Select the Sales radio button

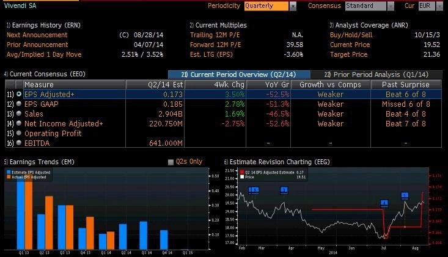(19, 114)
